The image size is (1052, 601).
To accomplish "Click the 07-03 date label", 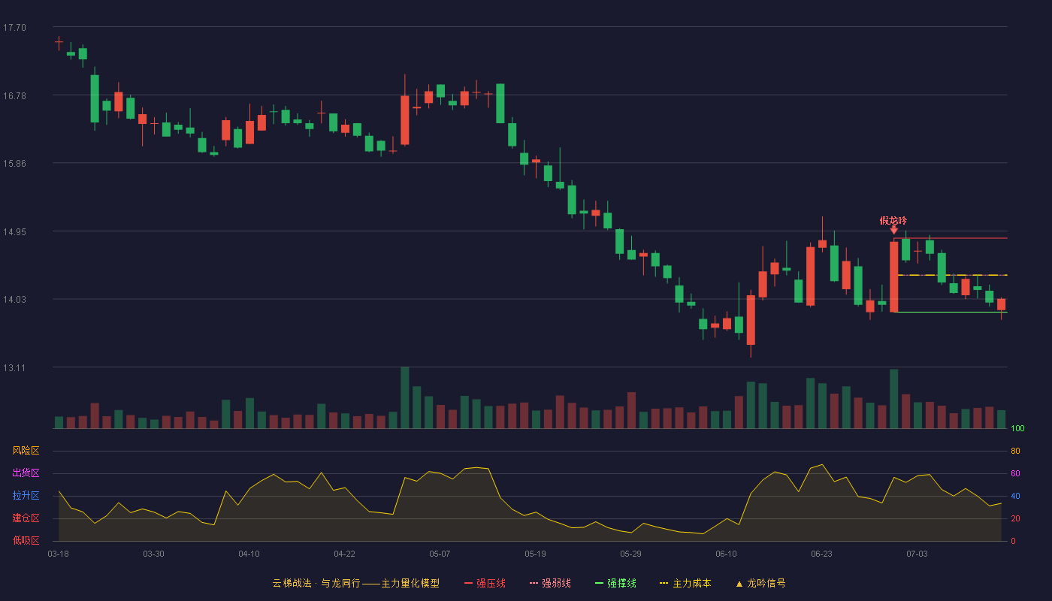I will click(917, 554).
